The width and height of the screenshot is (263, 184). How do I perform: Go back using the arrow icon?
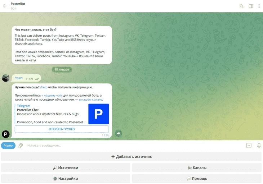point(5,6)
